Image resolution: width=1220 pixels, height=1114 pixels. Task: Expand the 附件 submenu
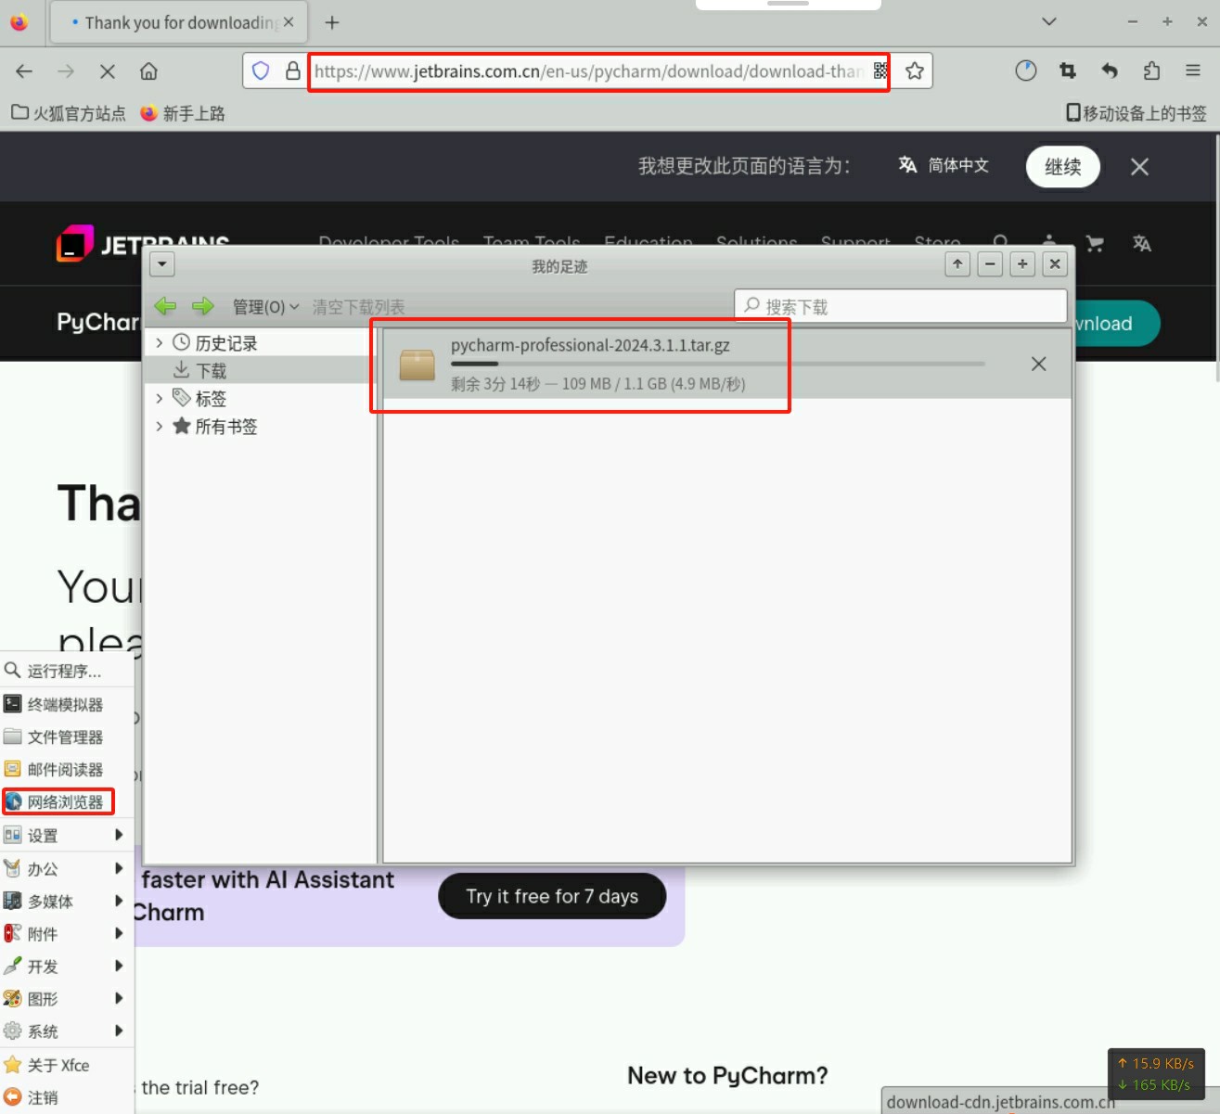pos(65,933)
